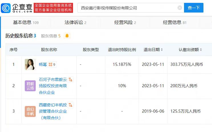This screenshot has width=212, height=132.
Task: Click the 序号 column header
Action: [13, 50]
